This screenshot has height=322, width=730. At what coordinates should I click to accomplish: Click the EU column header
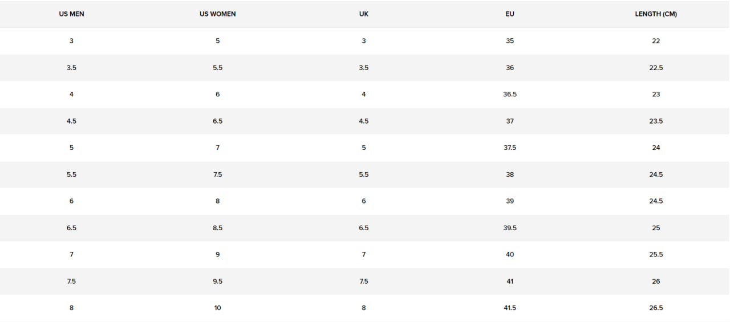[x=510, y=14]
